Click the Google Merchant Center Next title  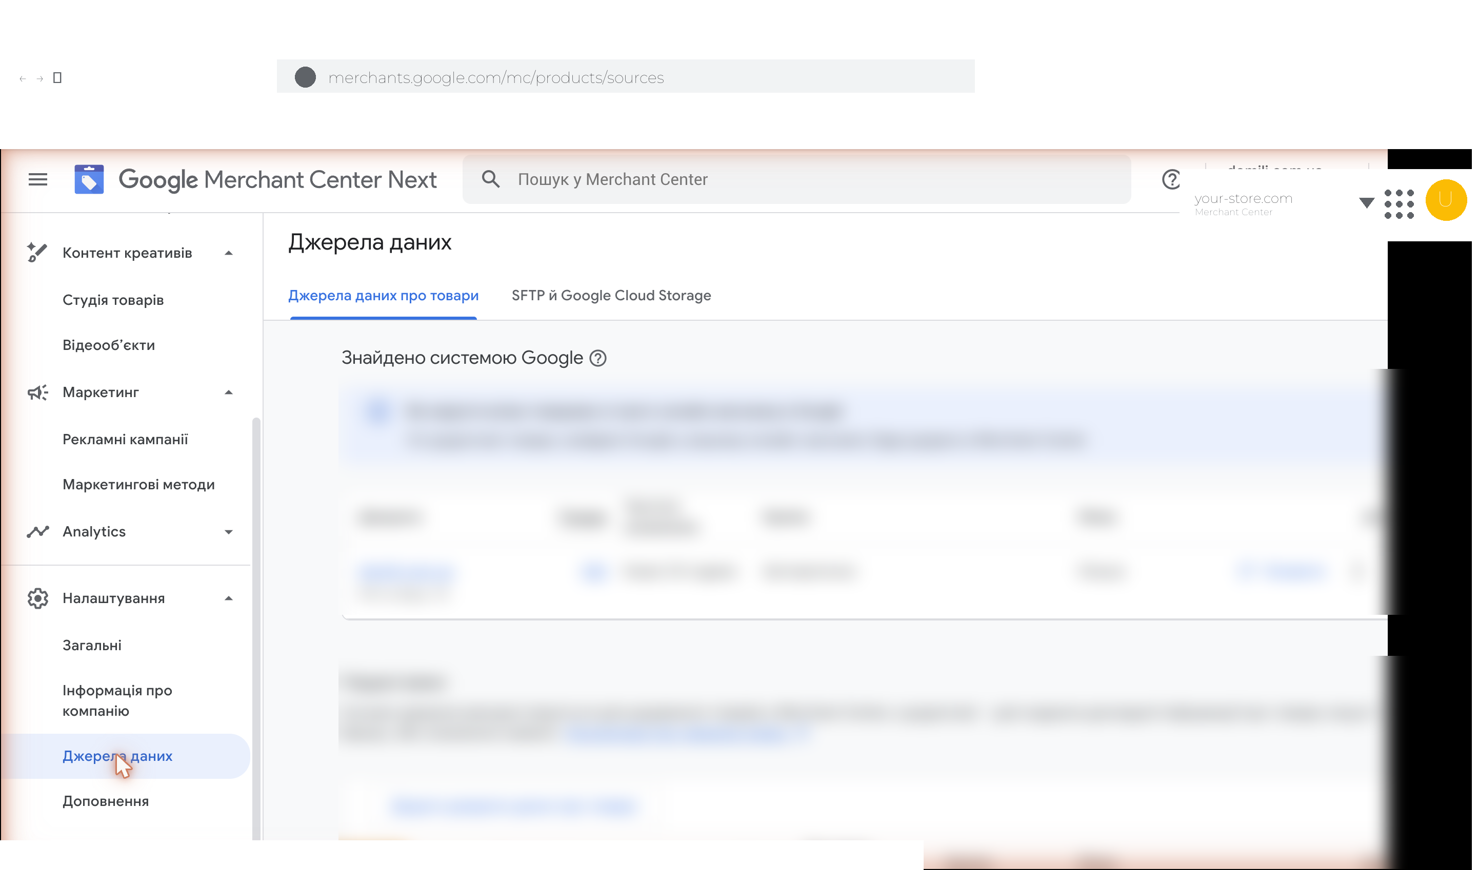tap(277, 179)
